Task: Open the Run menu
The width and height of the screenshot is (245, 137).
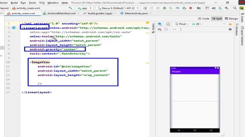Action: 23,3
